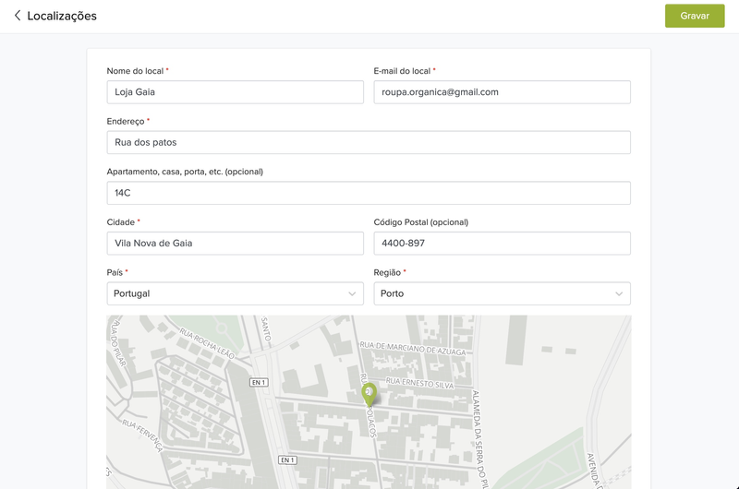Click the green location pin on map

point(369,394)
